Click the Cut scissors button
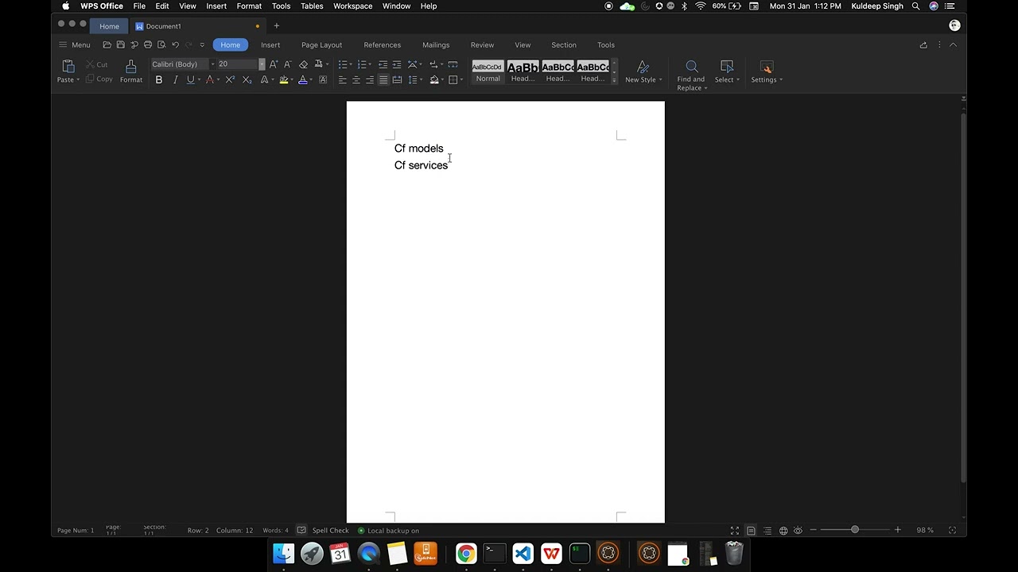1018x572 pixels. point(97,64)
